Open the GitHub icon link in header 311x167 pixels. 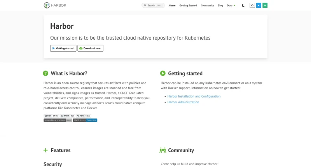pos(252,5)
